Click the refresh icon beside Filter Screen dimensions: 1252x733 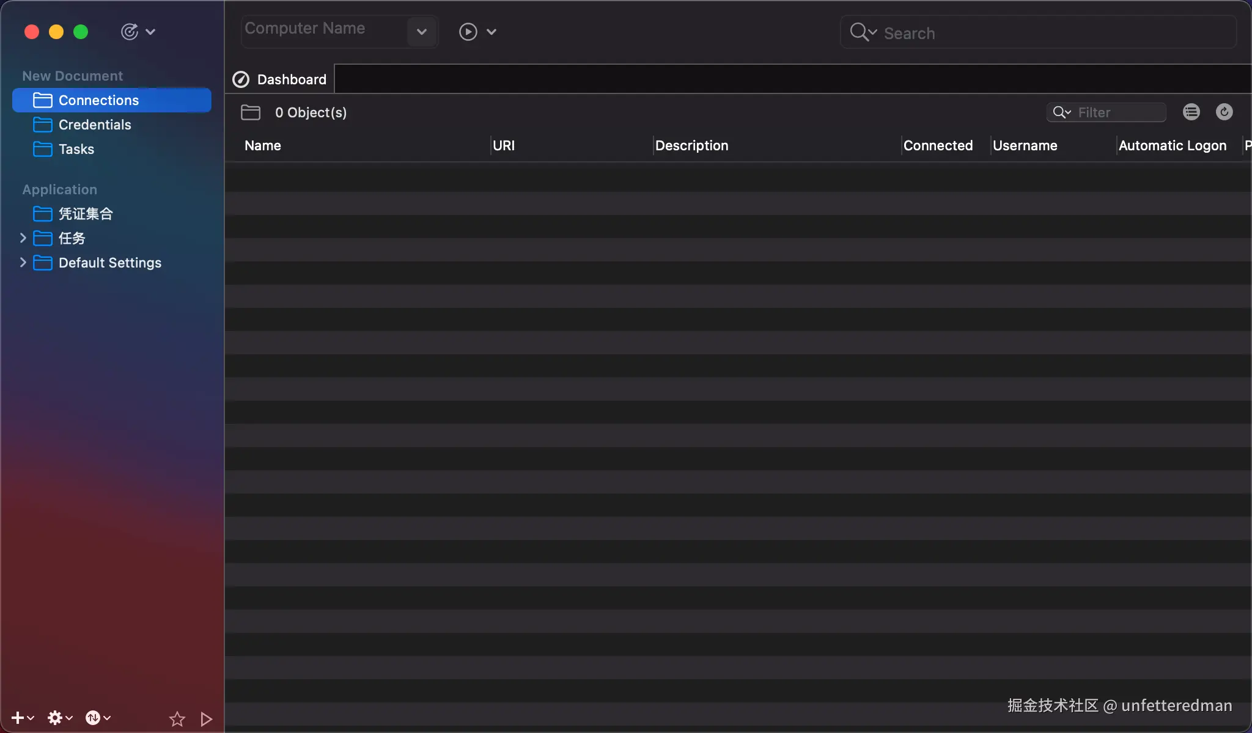click(x=1224, y=112)
